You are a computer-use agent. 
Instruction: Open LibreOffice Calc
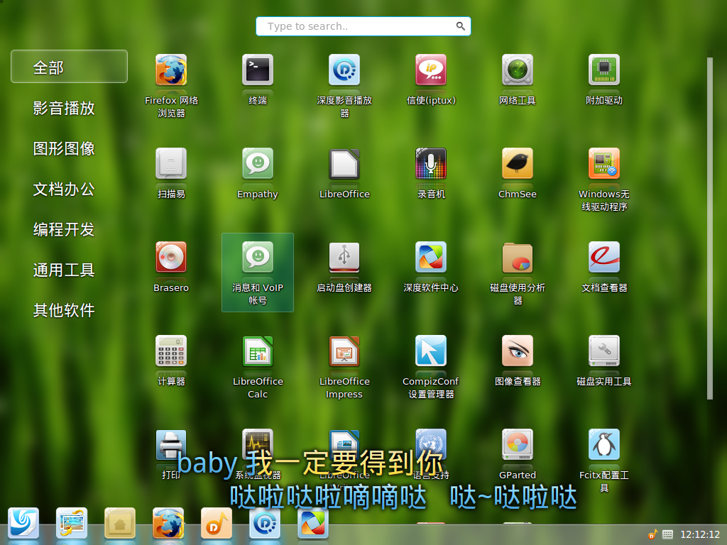pyautogui.click(x=258, y=351)
